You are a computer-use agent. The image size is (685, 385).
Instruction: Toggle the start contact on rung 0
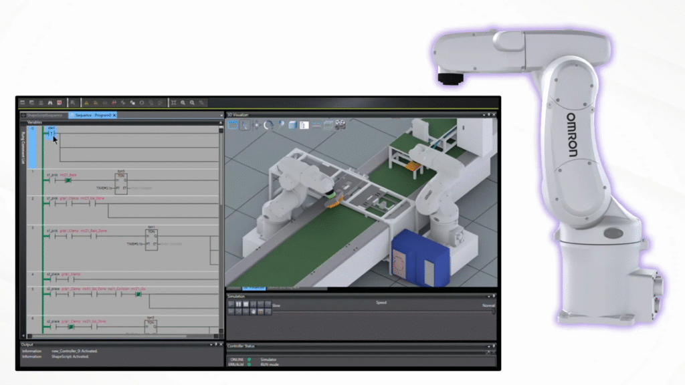click(52, 134)
